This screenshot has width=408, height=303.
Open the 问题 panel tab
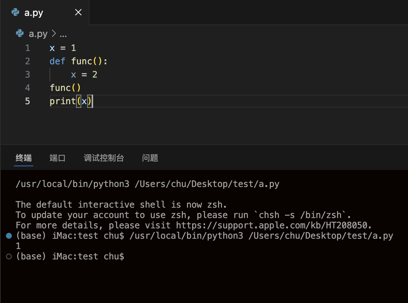pos(150,158)
